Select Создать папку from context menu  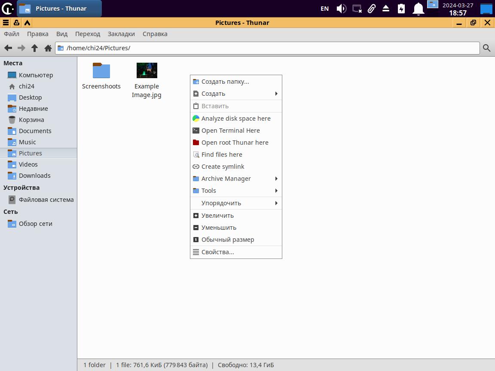pyautogui.click(x=225, y=82)
